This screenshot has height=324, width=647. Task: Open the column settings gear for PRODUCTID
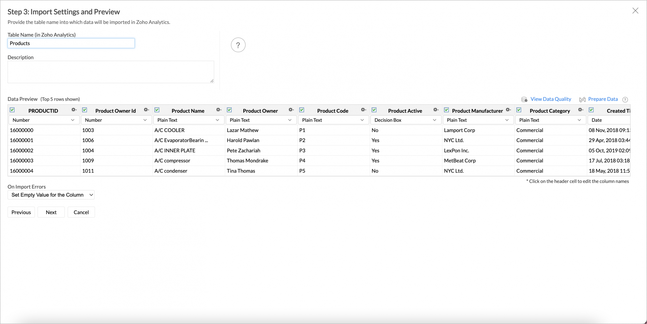pyautogui.click(x=74, y=110)
